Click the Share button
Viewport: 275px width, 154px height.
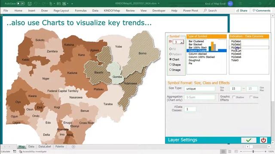[x=242, y=10]
